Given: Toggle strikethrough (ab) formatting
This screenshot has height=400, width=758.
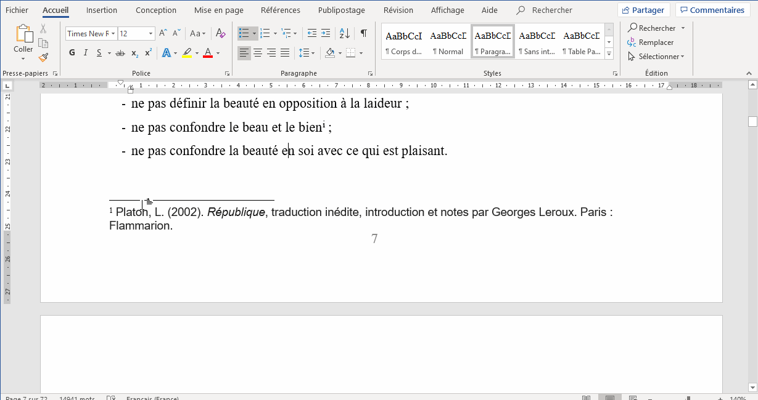Looking at the screenshot, I should pyautogui.click(x=120, y=53).
